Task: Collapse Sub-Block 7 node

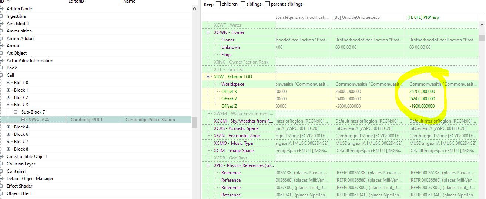Action: click(16, 112)
